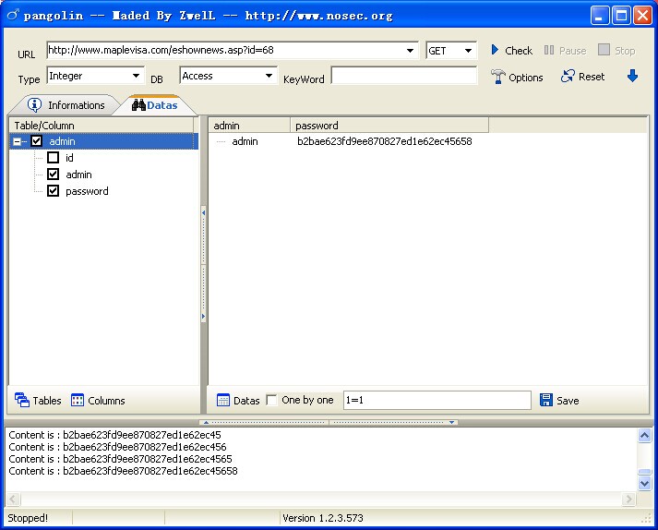Click the blue Check play icon

point(495,50)
